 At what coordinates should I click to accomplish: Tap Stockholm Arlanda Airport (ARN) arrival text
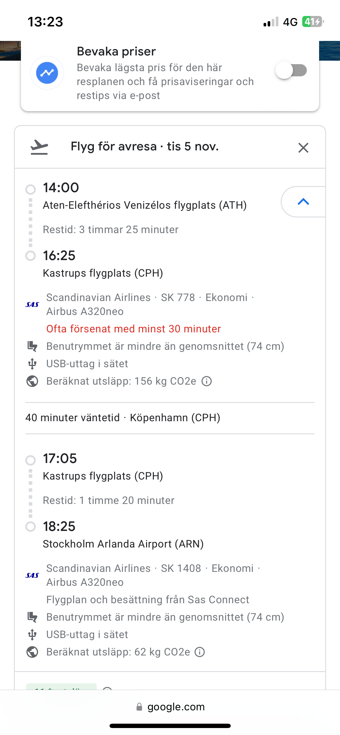123,544
